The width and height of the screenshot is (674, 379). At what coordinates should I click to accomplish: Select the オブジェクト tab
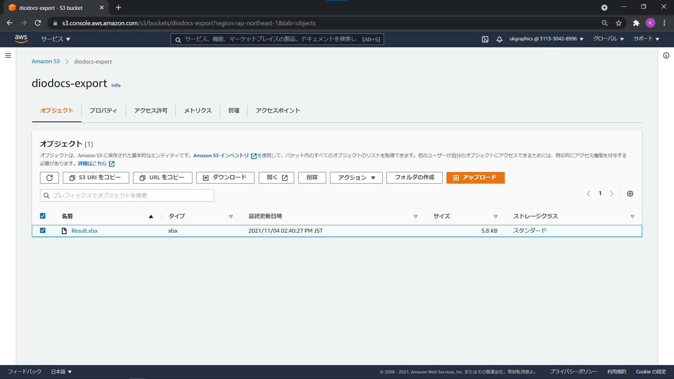pos(57,111)
